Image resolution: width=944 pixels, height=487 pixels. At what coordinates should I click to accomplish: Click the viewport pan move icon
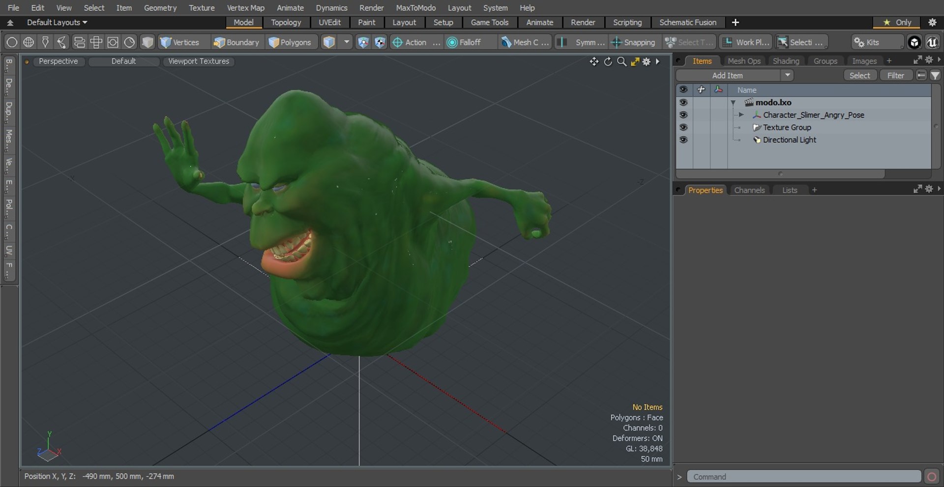pyautogui.click(x=594, y=61)
